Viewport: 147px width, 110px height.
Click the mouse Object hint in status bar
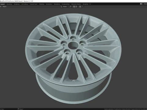point(20,109)
